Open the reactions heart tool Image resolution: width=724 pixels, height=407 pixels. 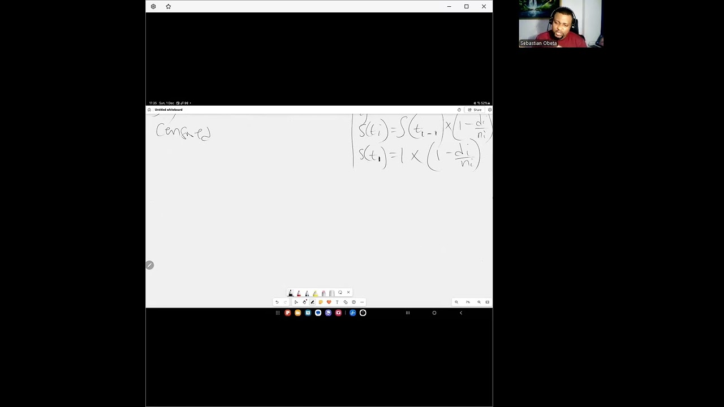329,302
